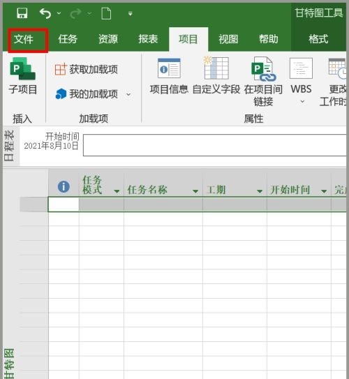Switch to the 资源 tab
349x379 pixels.
point(107,39)
